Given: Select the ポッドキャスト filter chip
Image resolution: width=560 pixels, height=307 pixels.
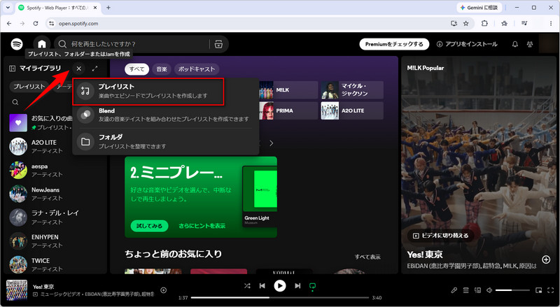Looking at the screenshot, I should coord(197,69).
